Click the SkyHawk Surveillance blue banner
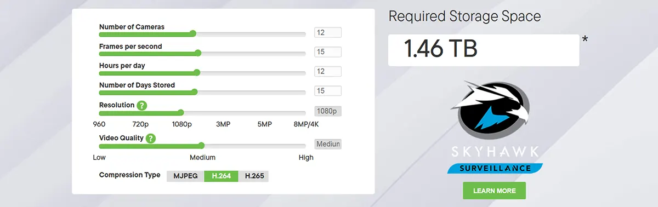658x207 pixels. (x=495, y=168)
